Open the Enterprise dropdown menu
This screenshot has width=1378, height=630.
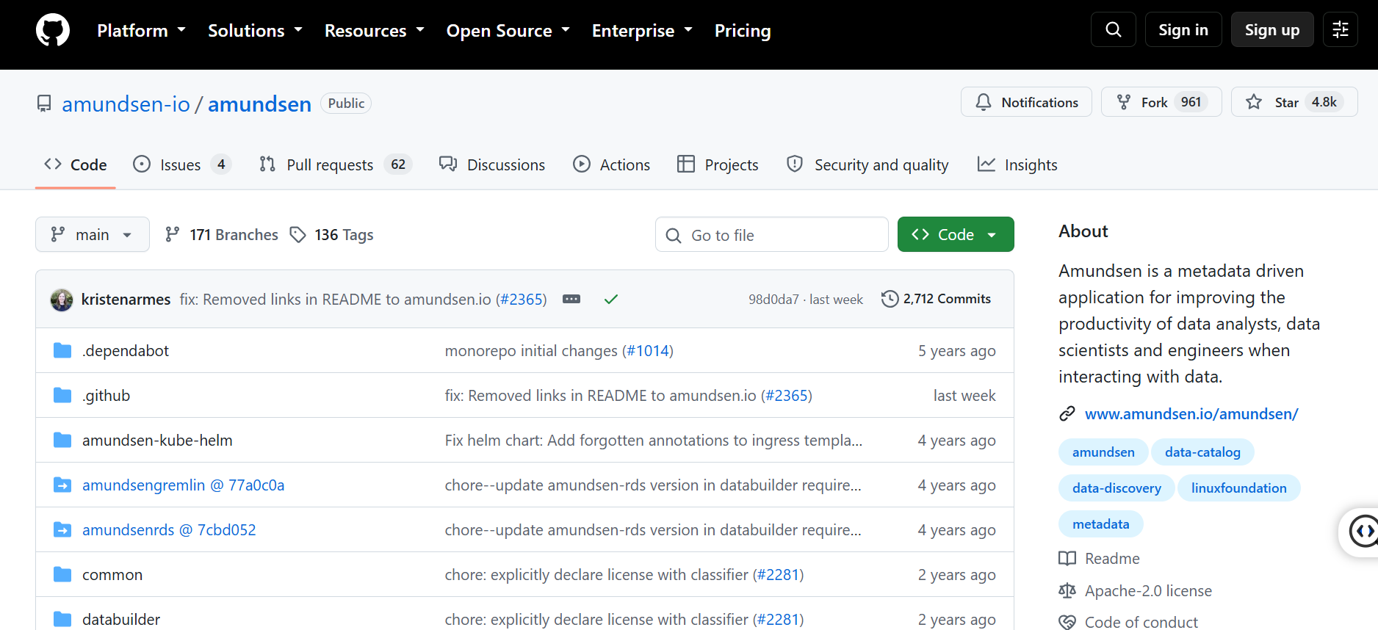(x=642, y=30)
